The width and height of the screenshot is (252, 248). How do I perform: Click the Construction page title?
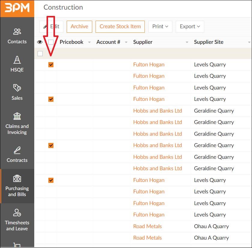point(63,8)
